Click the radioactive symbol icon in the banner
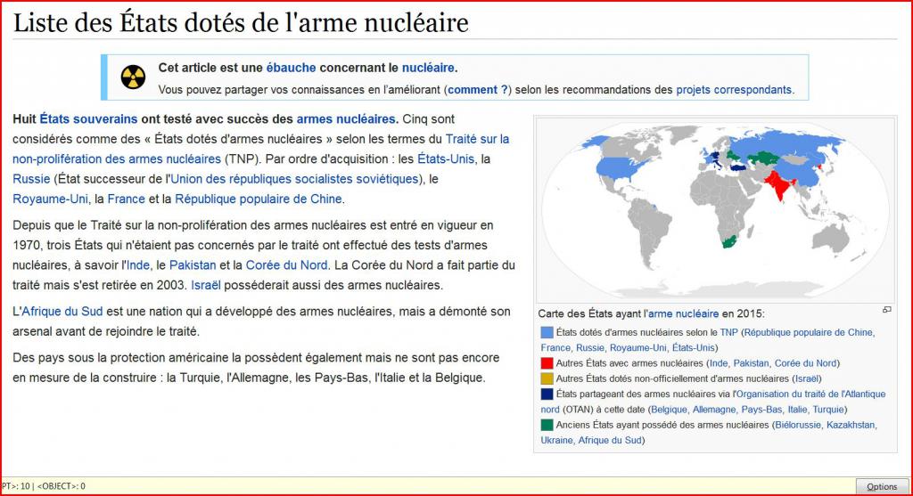Viewport: 913px width, 496px height. (133, 77)
